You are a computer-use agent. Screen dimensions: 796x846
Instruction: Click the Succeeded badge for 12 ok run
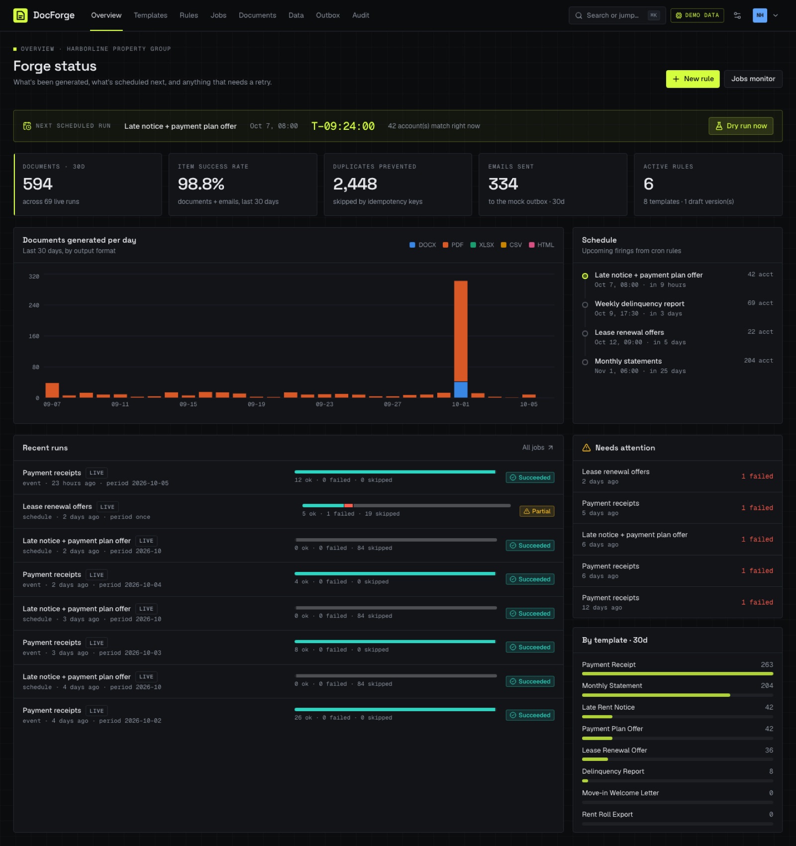(x=530, y=477)
